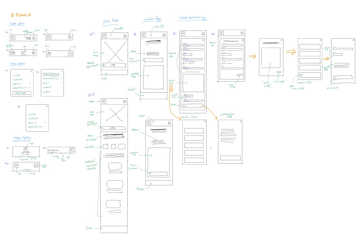361x244 pixels.
Task: Close menu option #1 with its X
Action: pos(32,71)
